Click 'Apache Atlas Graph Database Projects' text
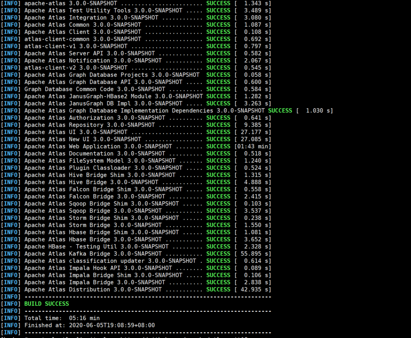411x338 pixels. tap(86, 75)
